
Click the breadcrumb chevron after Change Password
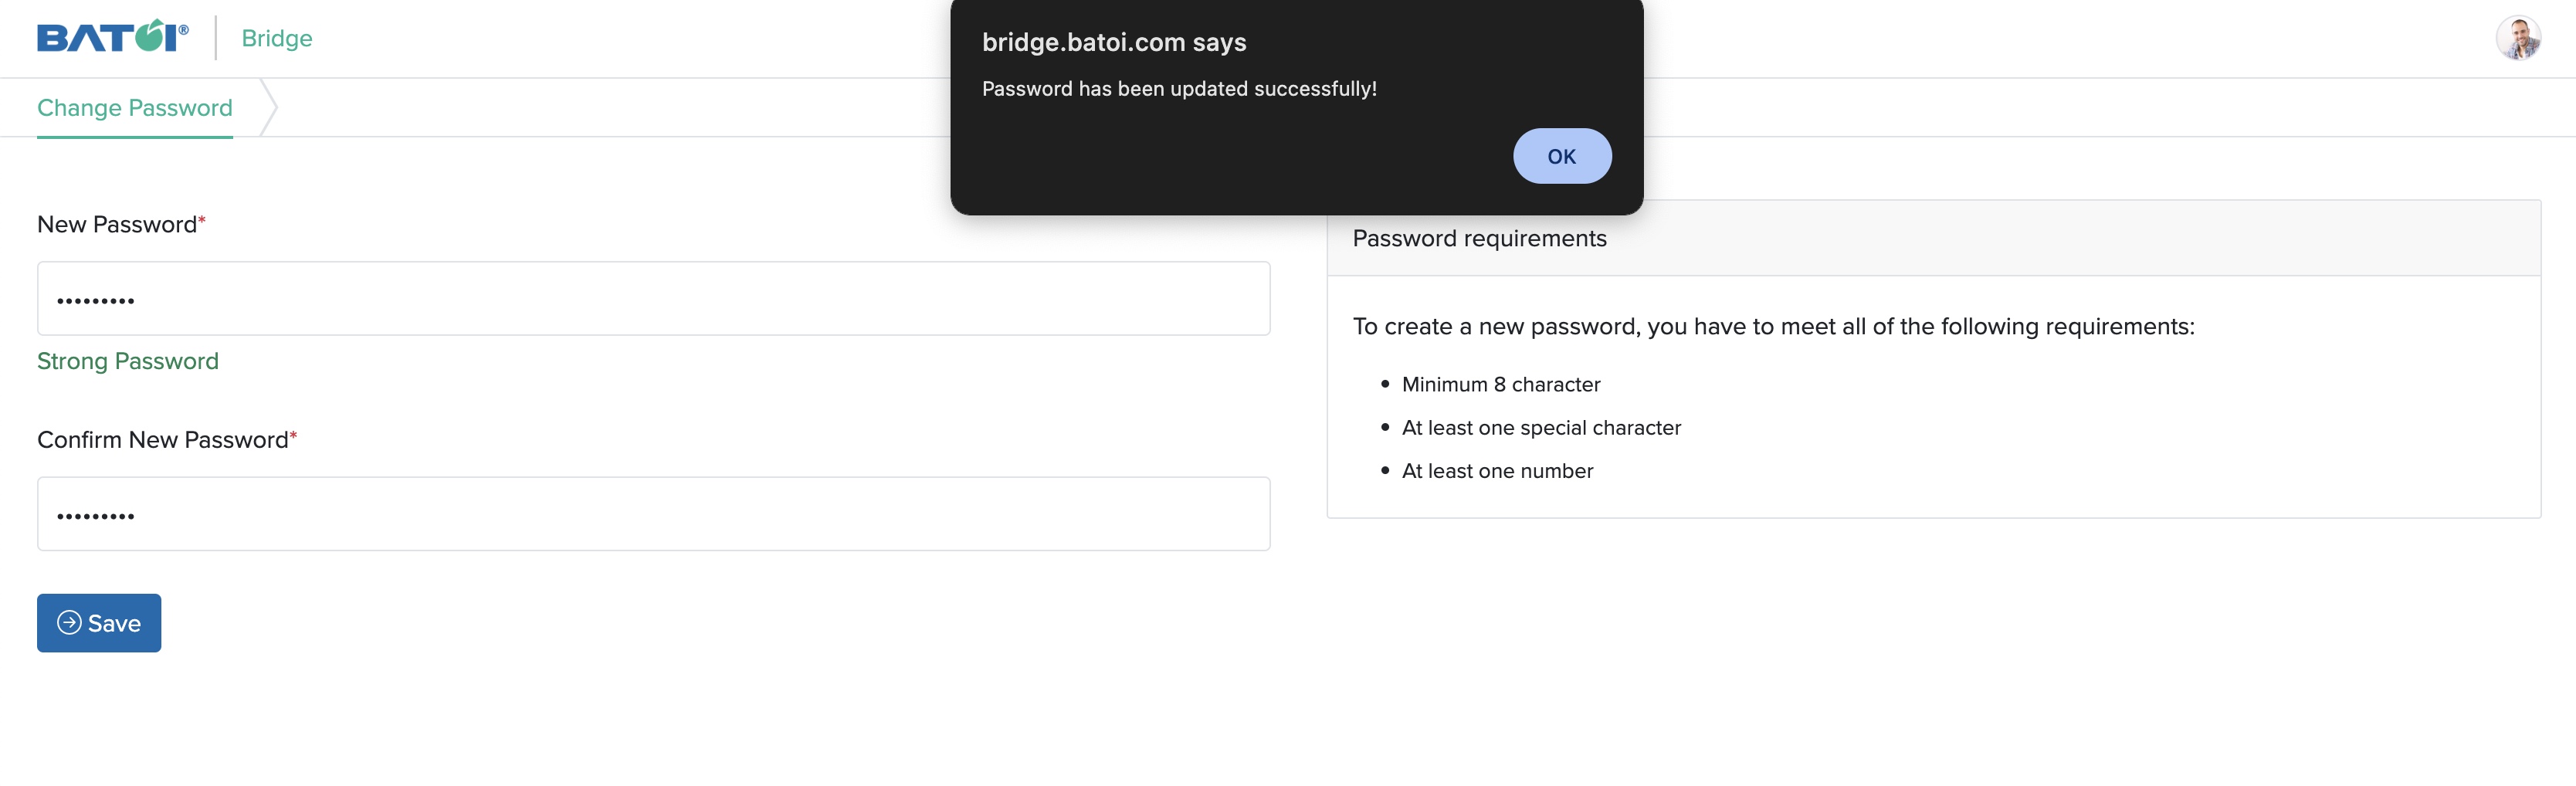click(x=268, y=108)
